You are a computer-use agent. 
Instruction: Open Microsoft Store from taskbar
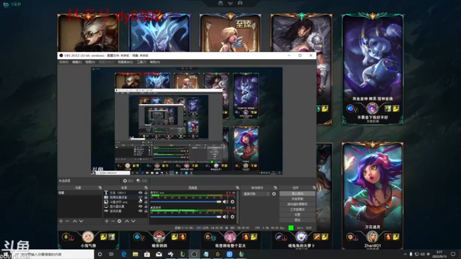147,254
